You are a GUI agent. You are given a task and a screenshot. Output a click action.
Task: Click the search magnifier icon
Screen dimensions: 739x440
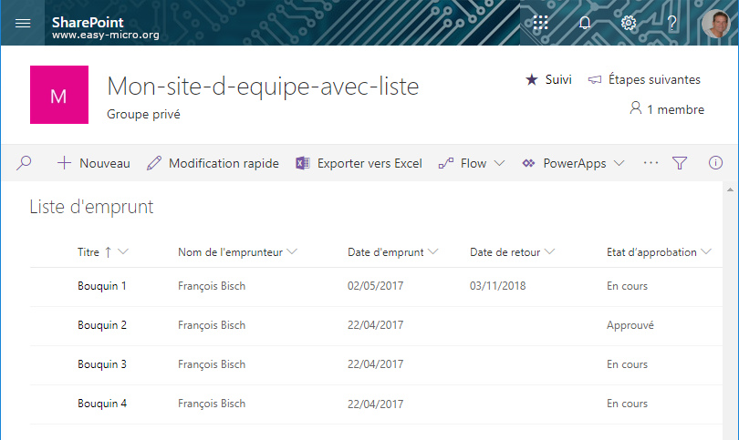(x=24, y=163)
